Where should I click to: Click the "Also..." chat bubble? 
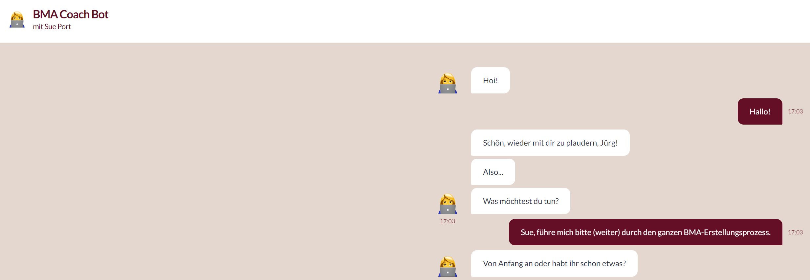[493, 172]
